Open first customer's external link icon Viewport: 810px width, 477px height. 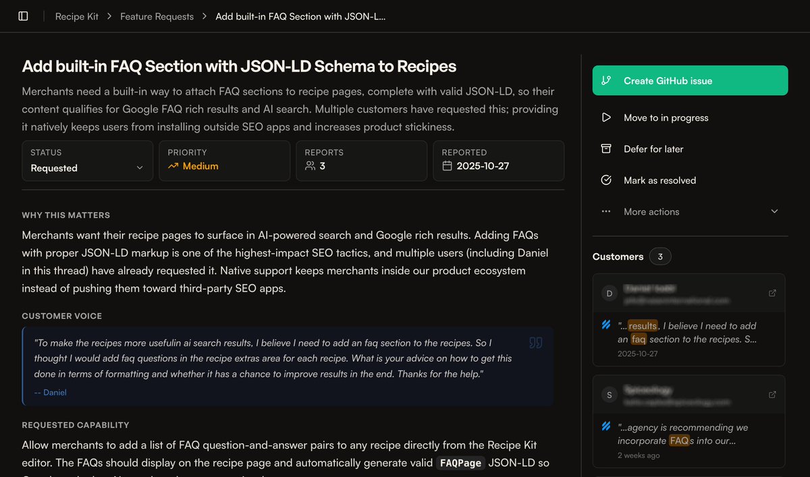[772, 293]
